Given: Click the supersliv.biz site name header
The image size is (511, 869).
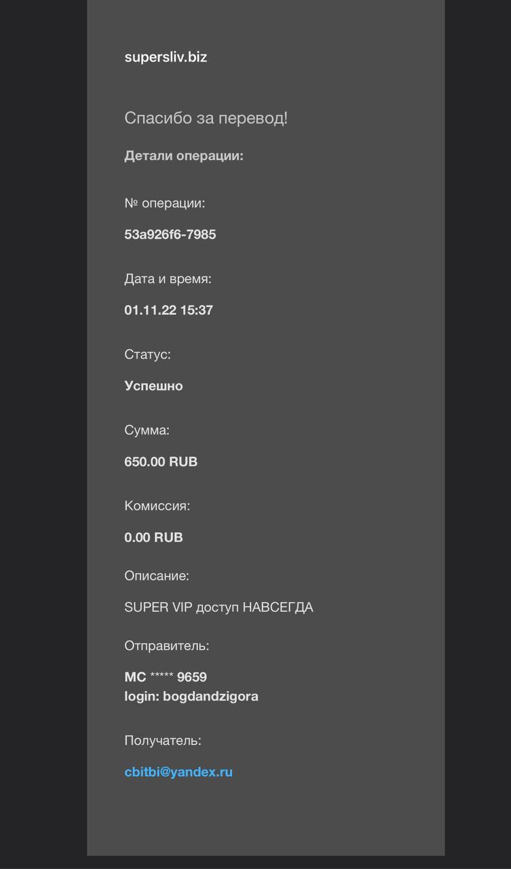Looking at the screenshot, I should click(x=166, y=57).
